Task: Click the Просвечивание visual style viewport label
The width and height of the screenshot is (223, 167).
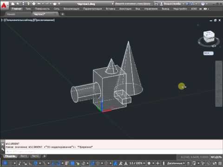Action: [x=44, y=20]
